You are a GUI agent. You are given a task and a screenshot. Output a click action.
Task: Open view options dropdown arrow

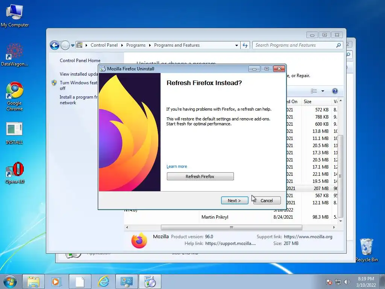pos(323,91)
